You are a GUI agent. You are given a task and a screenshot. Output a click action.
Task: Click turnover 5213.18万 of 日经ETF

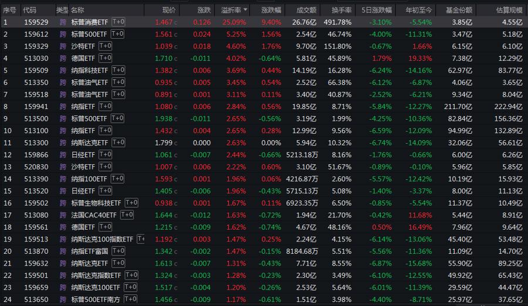302,155
